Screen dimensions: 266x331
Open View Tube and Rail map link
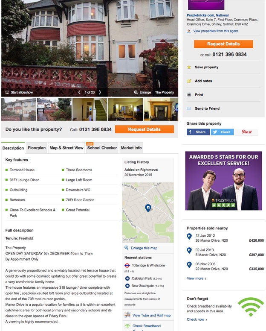(x=151, y=315)
